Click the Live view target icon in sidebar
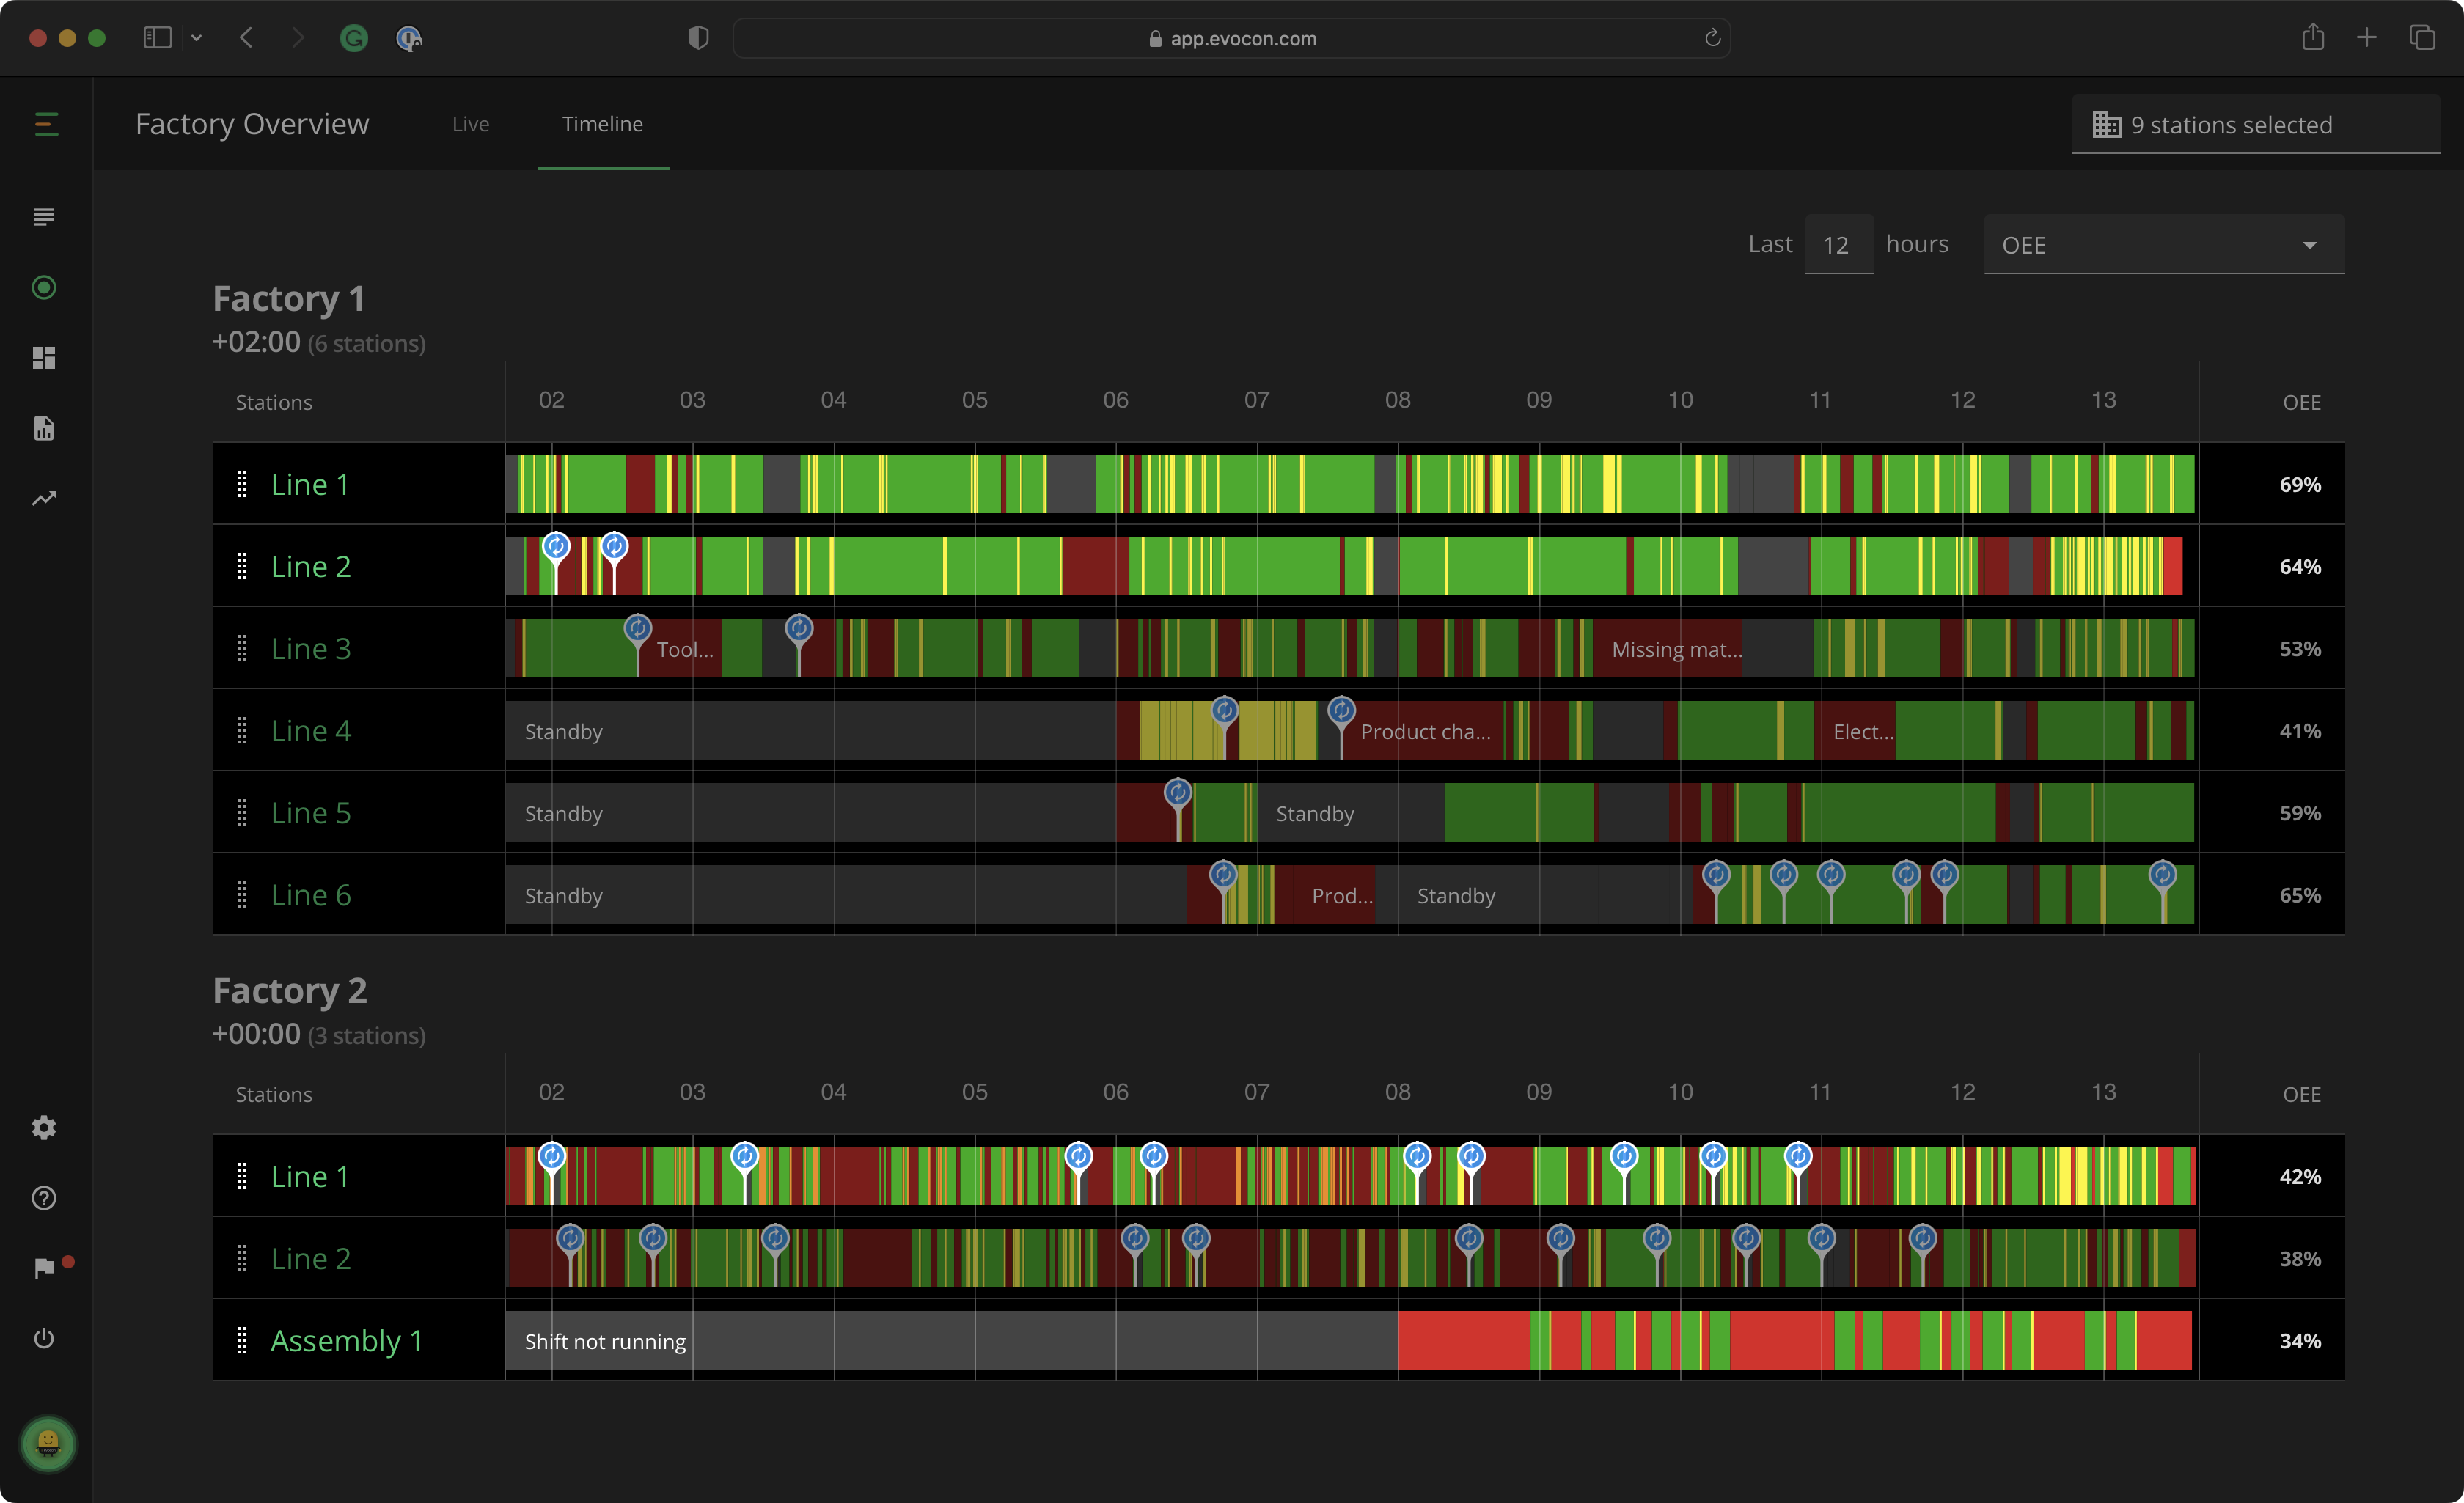2464x1503 pixels. tap(44, 288)
